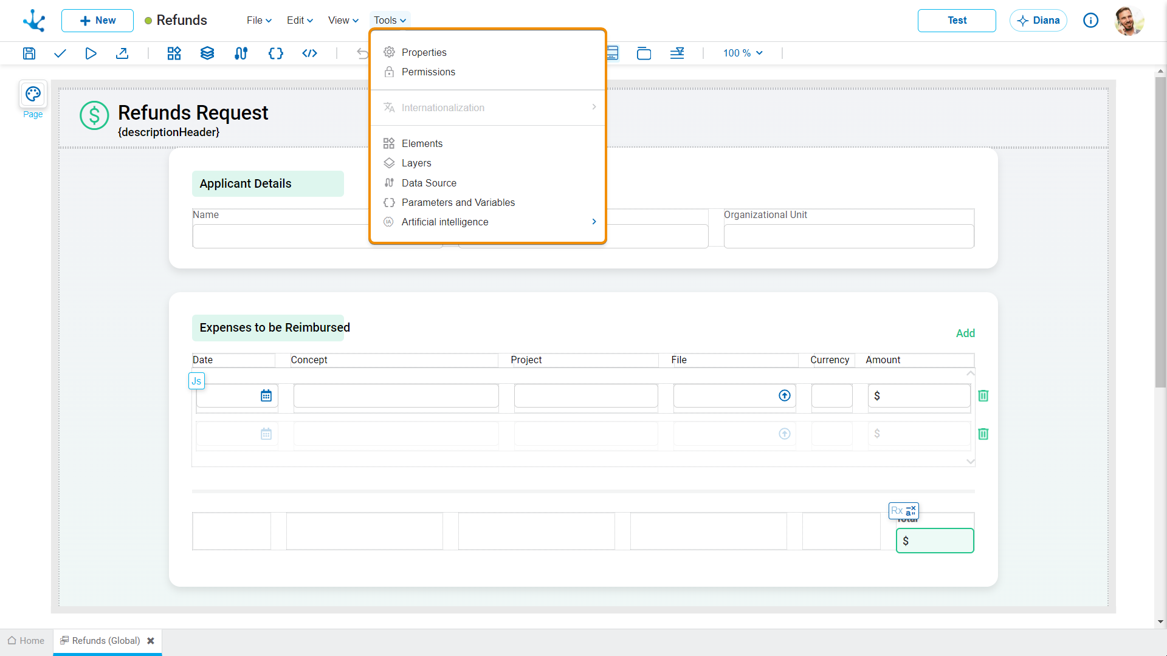Click the Add link for expenses

click(x=965, y=333)
